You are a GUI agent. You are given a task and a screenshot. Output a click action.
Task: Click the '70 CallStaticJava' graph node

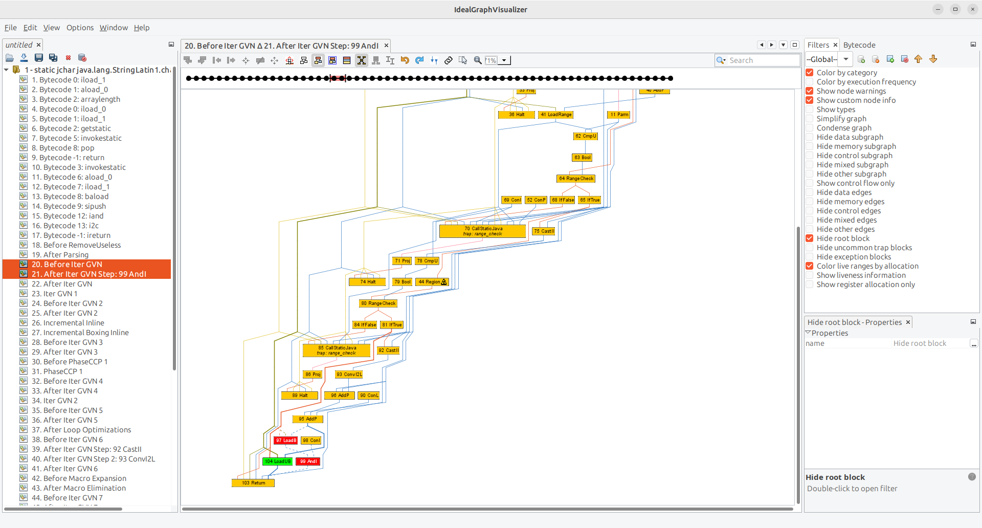coord(482,231)
